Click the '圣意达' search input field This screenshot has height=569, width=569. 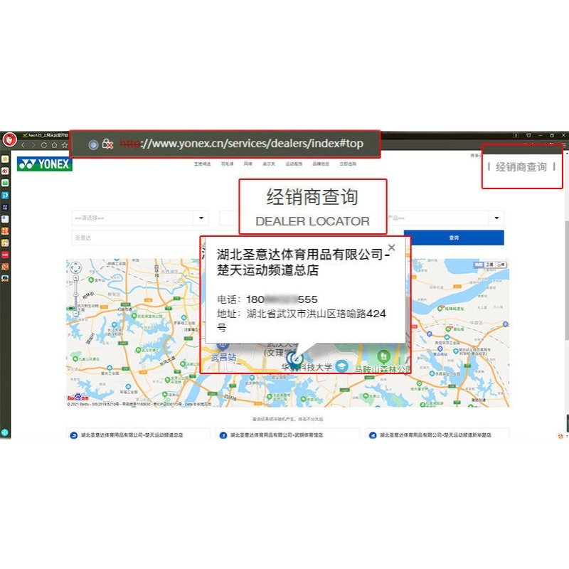click(x=136, y=238)
